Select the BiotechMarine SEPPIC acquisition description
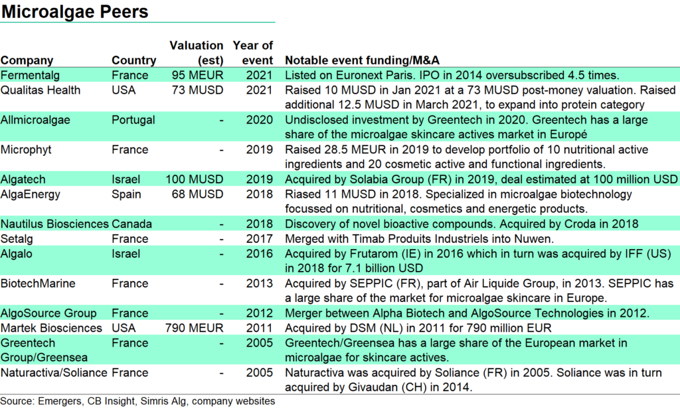The width and height of the screenshot is (680, 409). tap(479, 291)
